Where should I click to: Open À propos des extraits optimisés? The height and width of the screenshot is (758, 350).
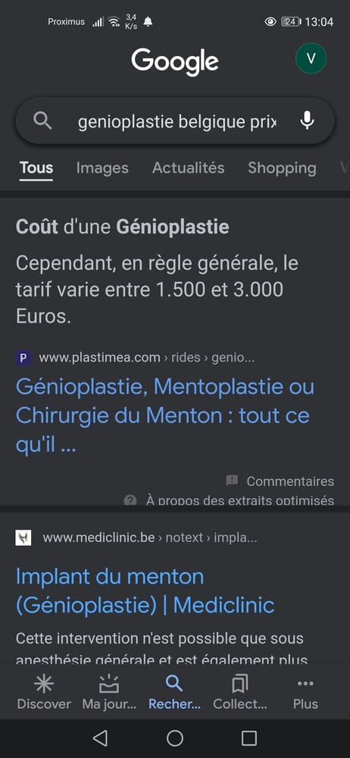pyautogui.click(x=229, y=500)
